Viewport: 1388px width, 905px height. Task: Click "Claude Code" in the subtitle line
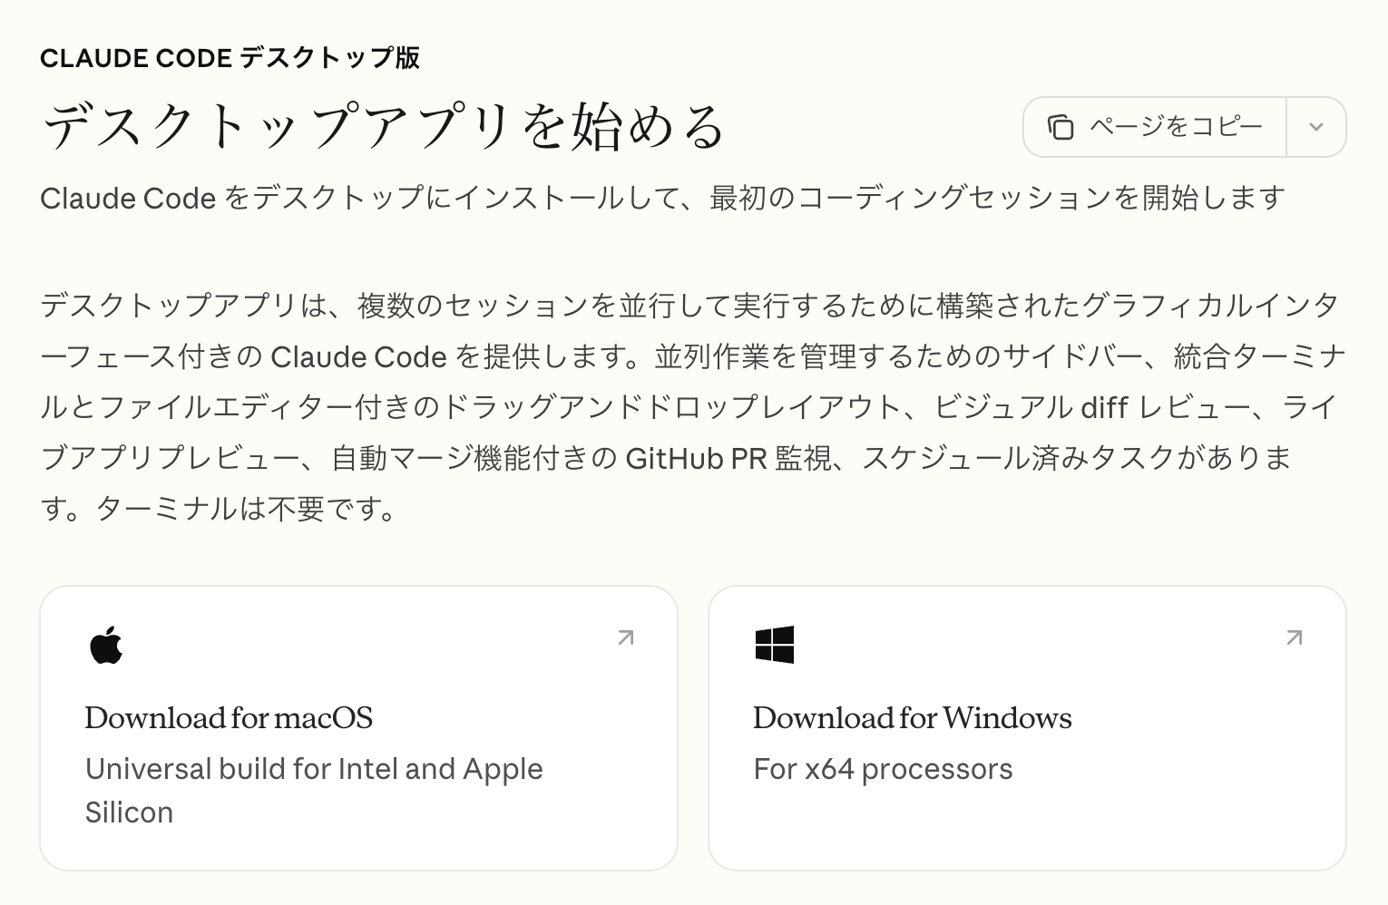tap(128, 198)
